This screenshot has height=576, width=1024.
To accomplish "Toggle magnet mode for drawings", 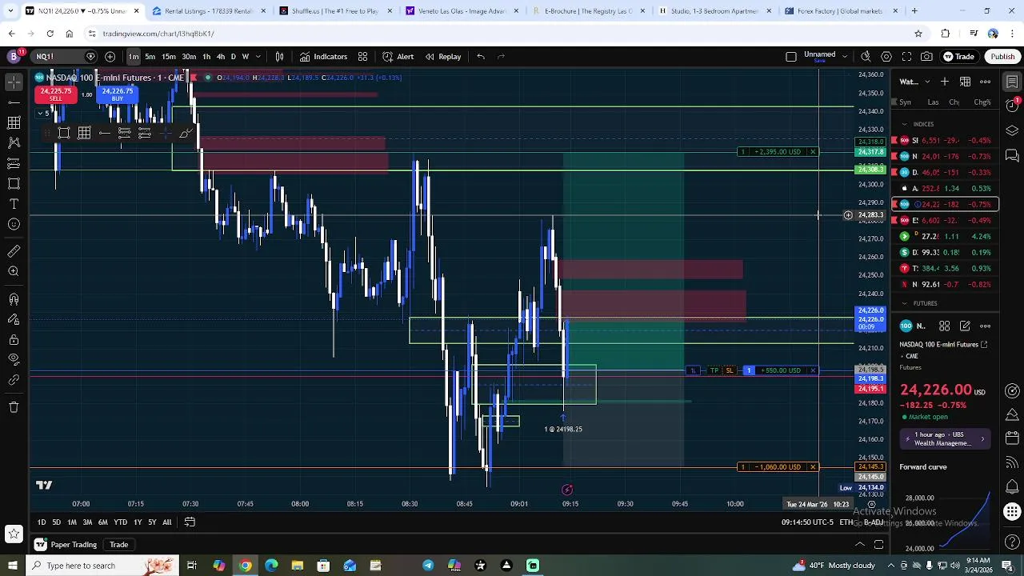I will [x=14, y=299].
